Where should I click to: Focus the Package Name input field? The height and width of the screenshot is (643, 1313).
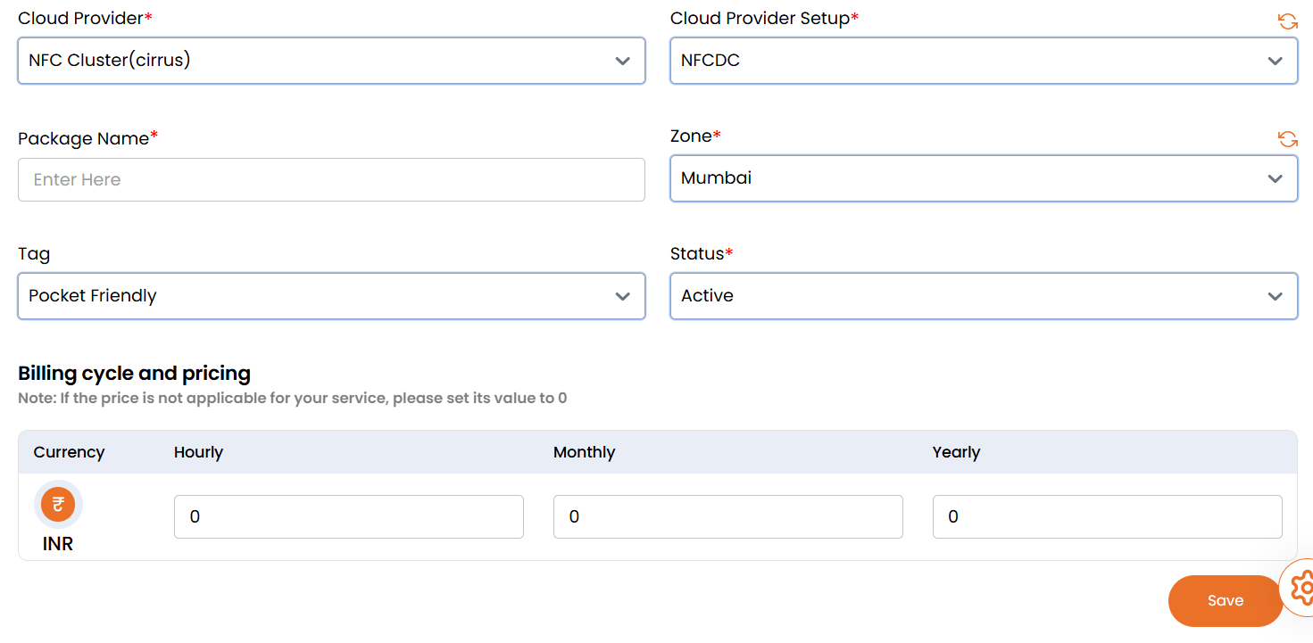tap(331, 180)
